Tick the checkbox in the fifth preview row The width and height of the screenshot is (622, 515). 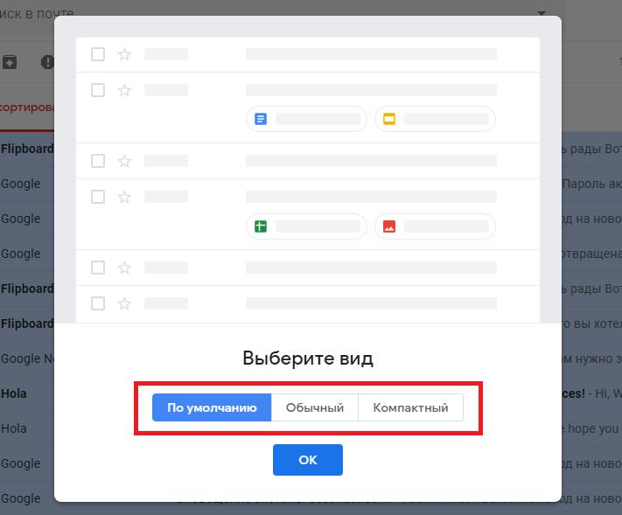[x=98, y=268]
